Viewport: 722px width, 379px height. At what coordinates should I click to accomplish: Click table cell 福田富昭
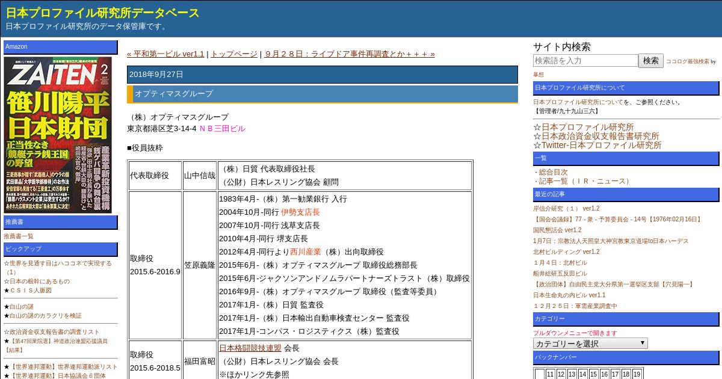pos(200,361)
